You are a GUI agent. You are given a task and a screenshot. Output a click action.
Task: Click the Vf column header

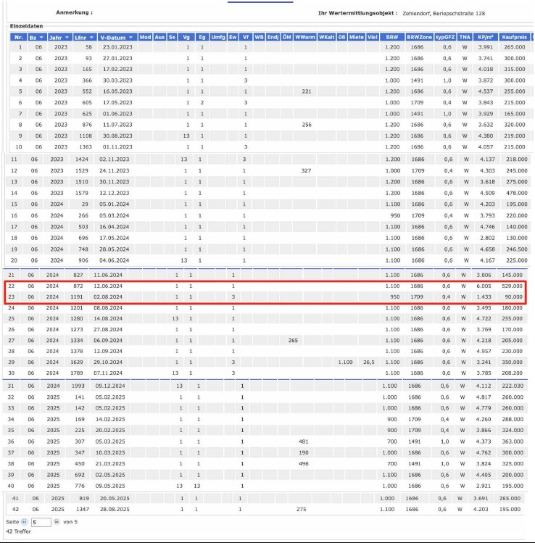[246, 37]
